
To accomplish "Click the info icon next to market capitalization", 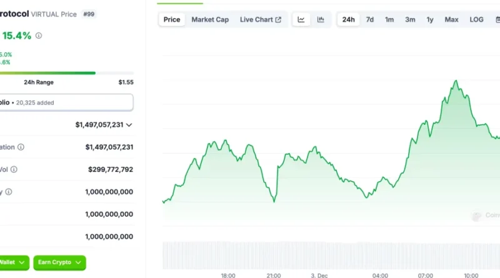I will (21, 147).
